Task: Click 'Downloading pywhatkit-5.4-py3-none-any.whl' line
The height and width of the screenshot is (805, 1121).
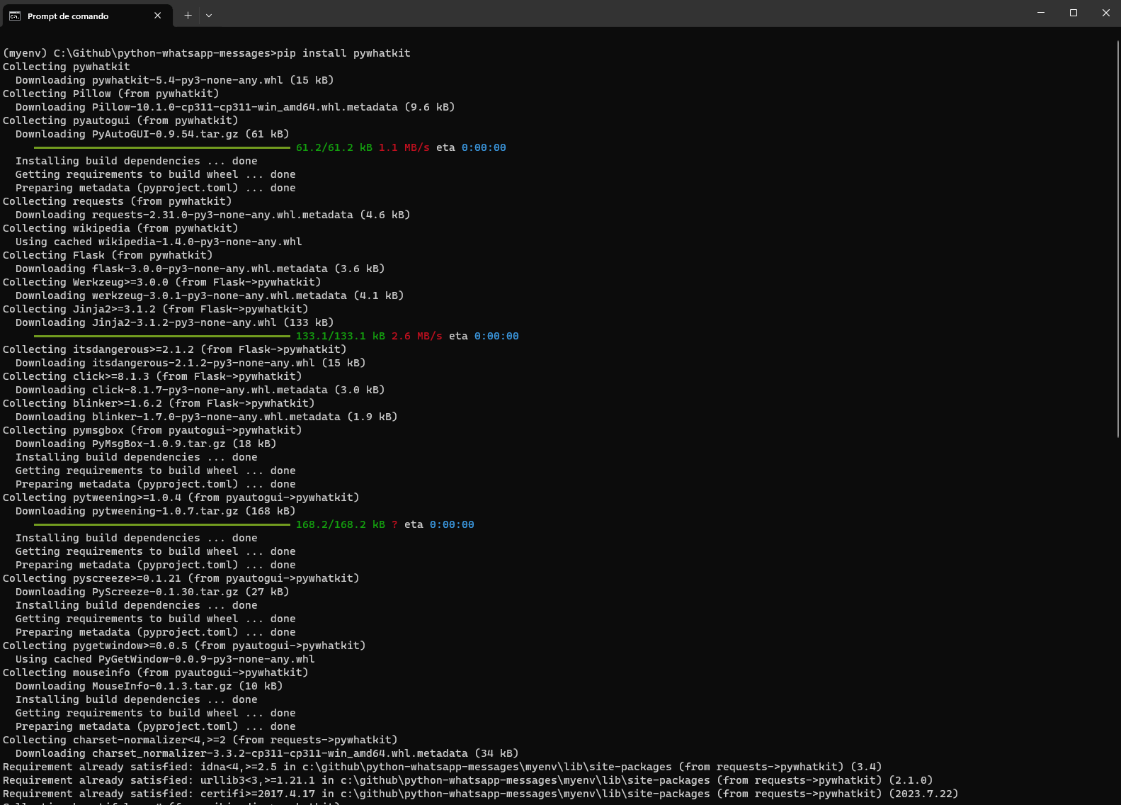Action: (174, 80)
